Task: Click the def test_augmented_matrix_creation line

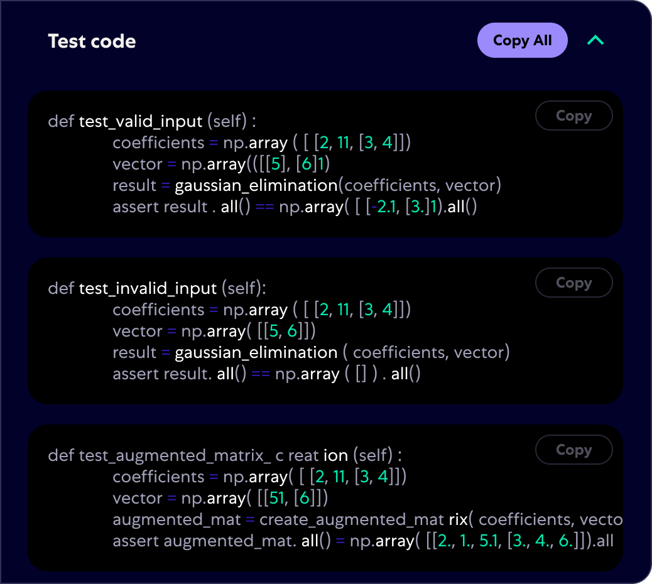Action: coord(225,455)
